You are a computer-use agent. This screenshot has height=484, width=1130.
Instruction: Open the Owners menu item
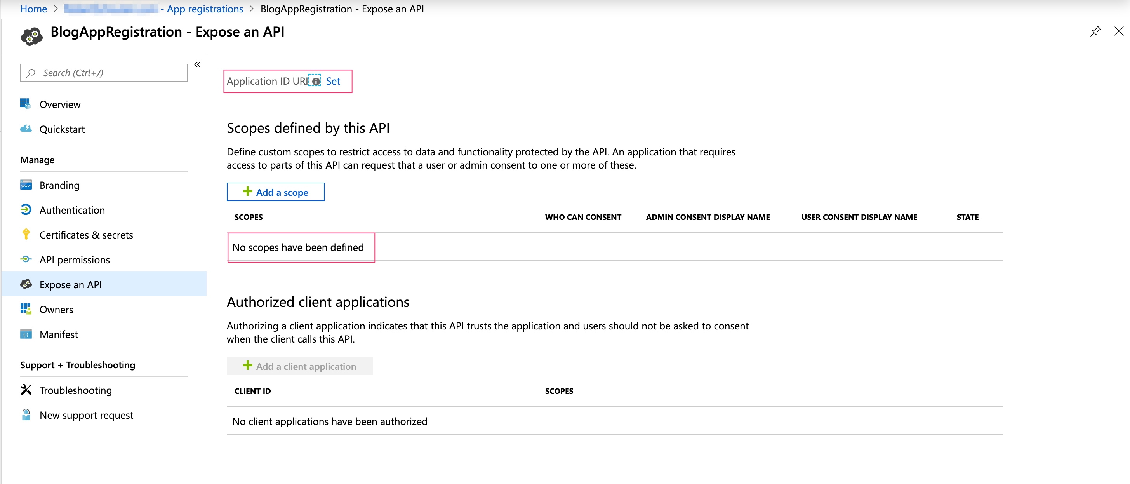56,309
